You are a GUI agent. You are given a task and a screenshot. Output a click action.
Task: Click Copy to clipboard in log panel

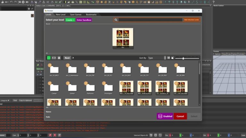pyautogui.click(x=25, y=100)
